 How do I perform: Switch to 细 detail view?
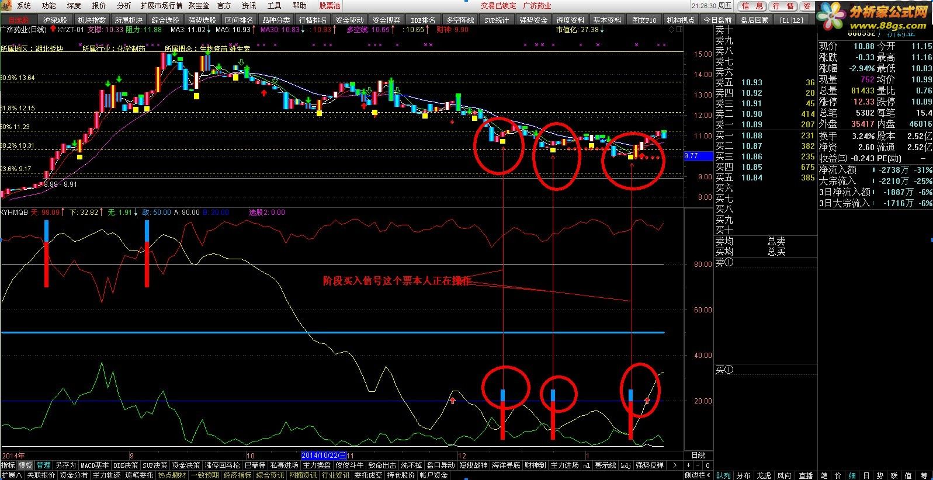[852, 475]
